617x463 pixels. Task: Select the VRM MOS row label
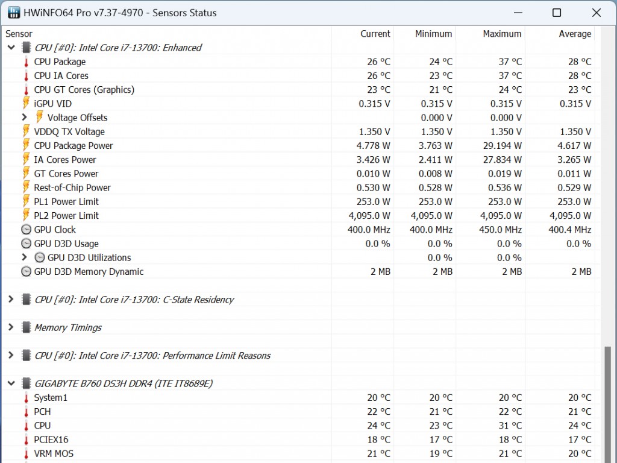pyautogui.click(x=54, y=454)
